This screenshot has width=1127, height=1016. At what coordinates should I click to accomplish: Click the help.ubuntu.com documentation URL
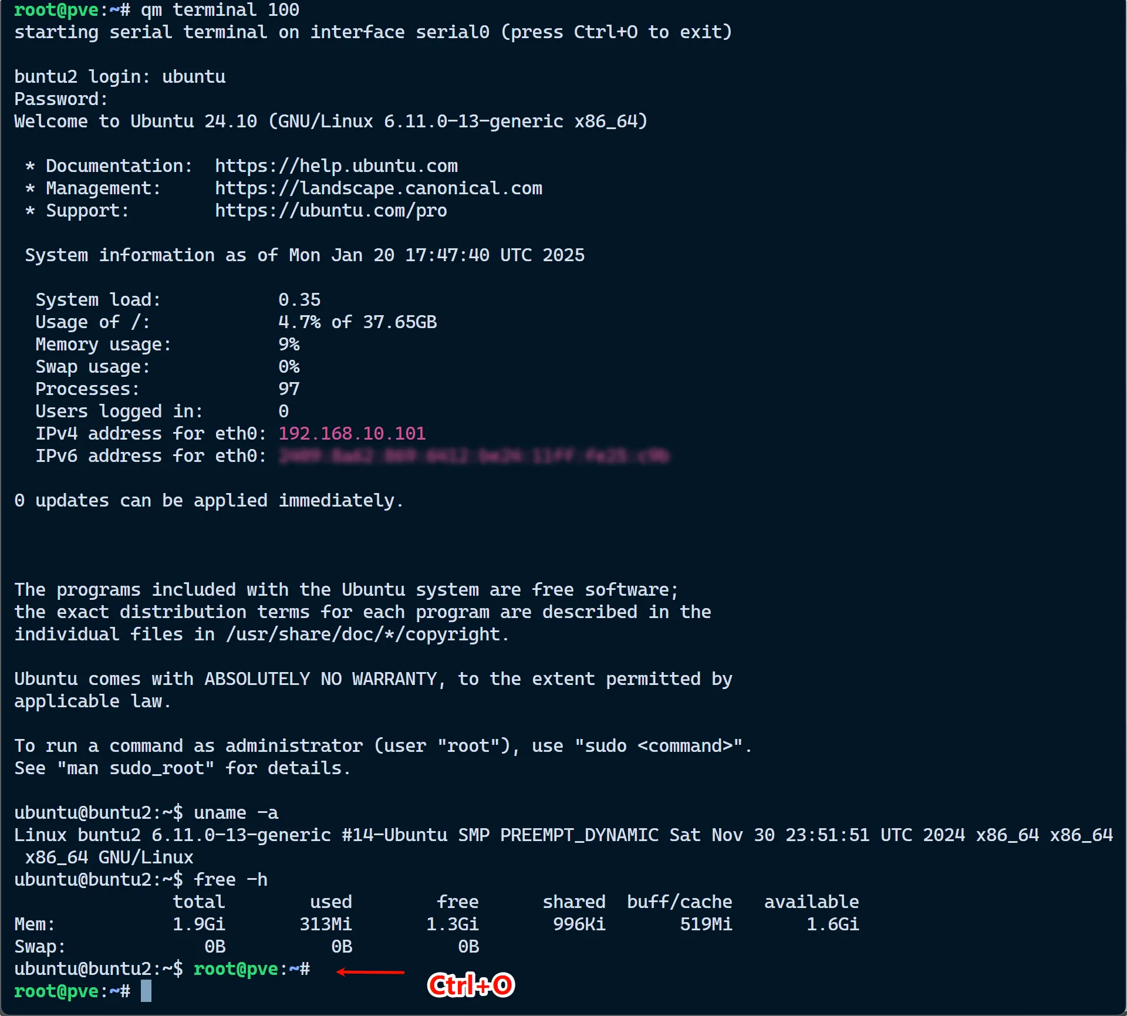point(336,166)
